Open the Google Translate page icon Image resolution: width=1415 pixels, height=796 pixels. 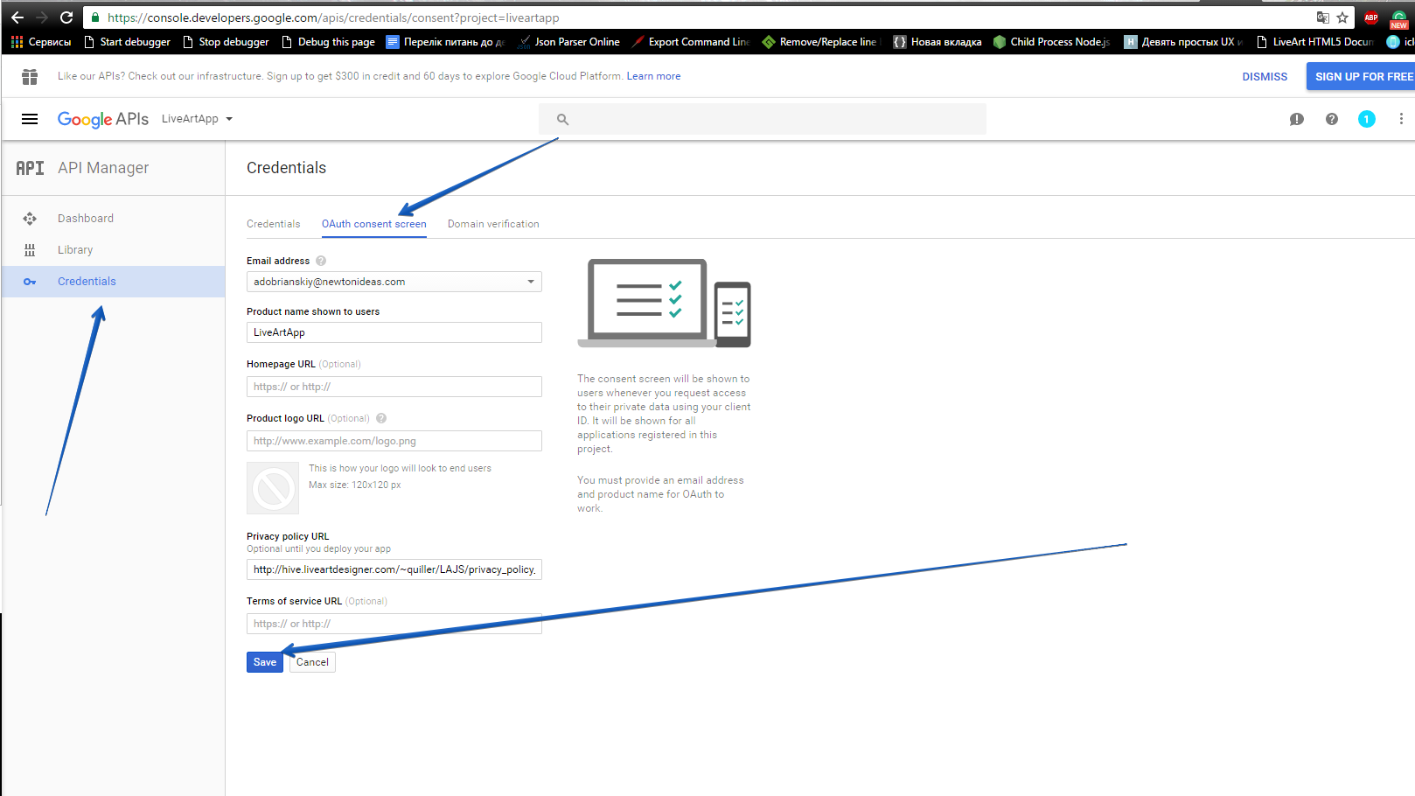[1322, 17]
